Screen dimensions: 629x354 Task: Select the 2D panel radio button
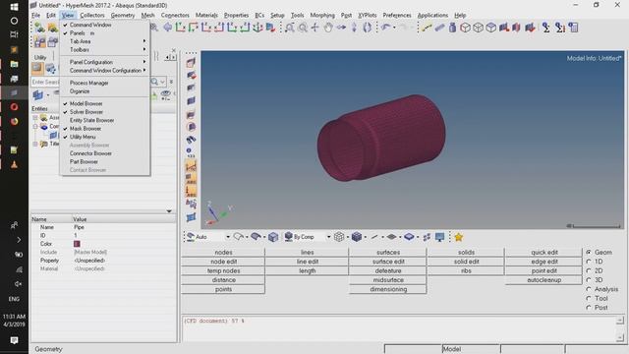pos(589,271)
